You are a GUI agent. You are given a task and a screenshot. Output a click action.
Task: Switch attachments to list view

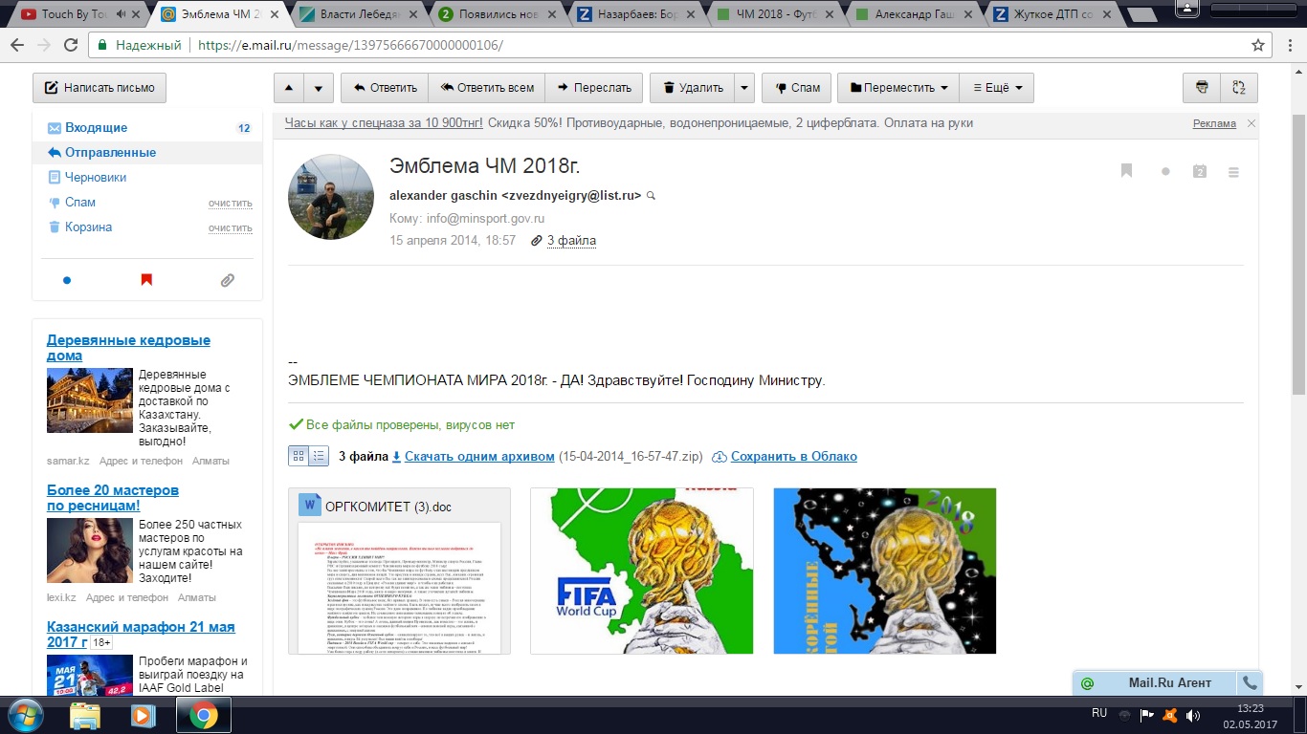coord(319,456)
